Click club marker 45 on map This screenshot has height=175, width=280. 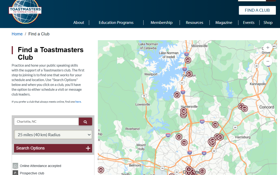pyautogui.click(x=101, y=170)
